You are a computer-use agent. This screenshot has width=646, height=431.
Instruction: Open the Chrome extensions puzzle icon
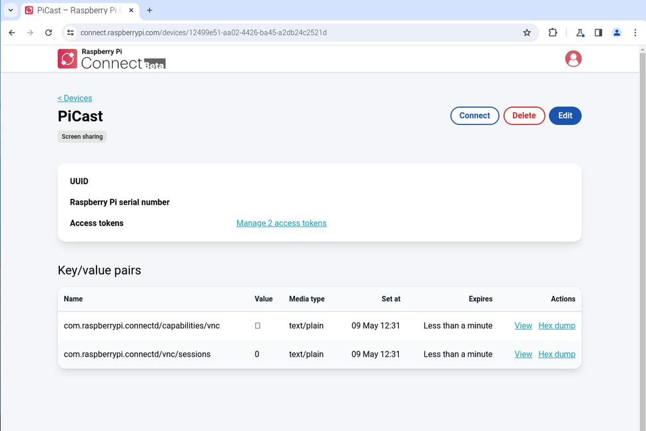pos(553,32)
